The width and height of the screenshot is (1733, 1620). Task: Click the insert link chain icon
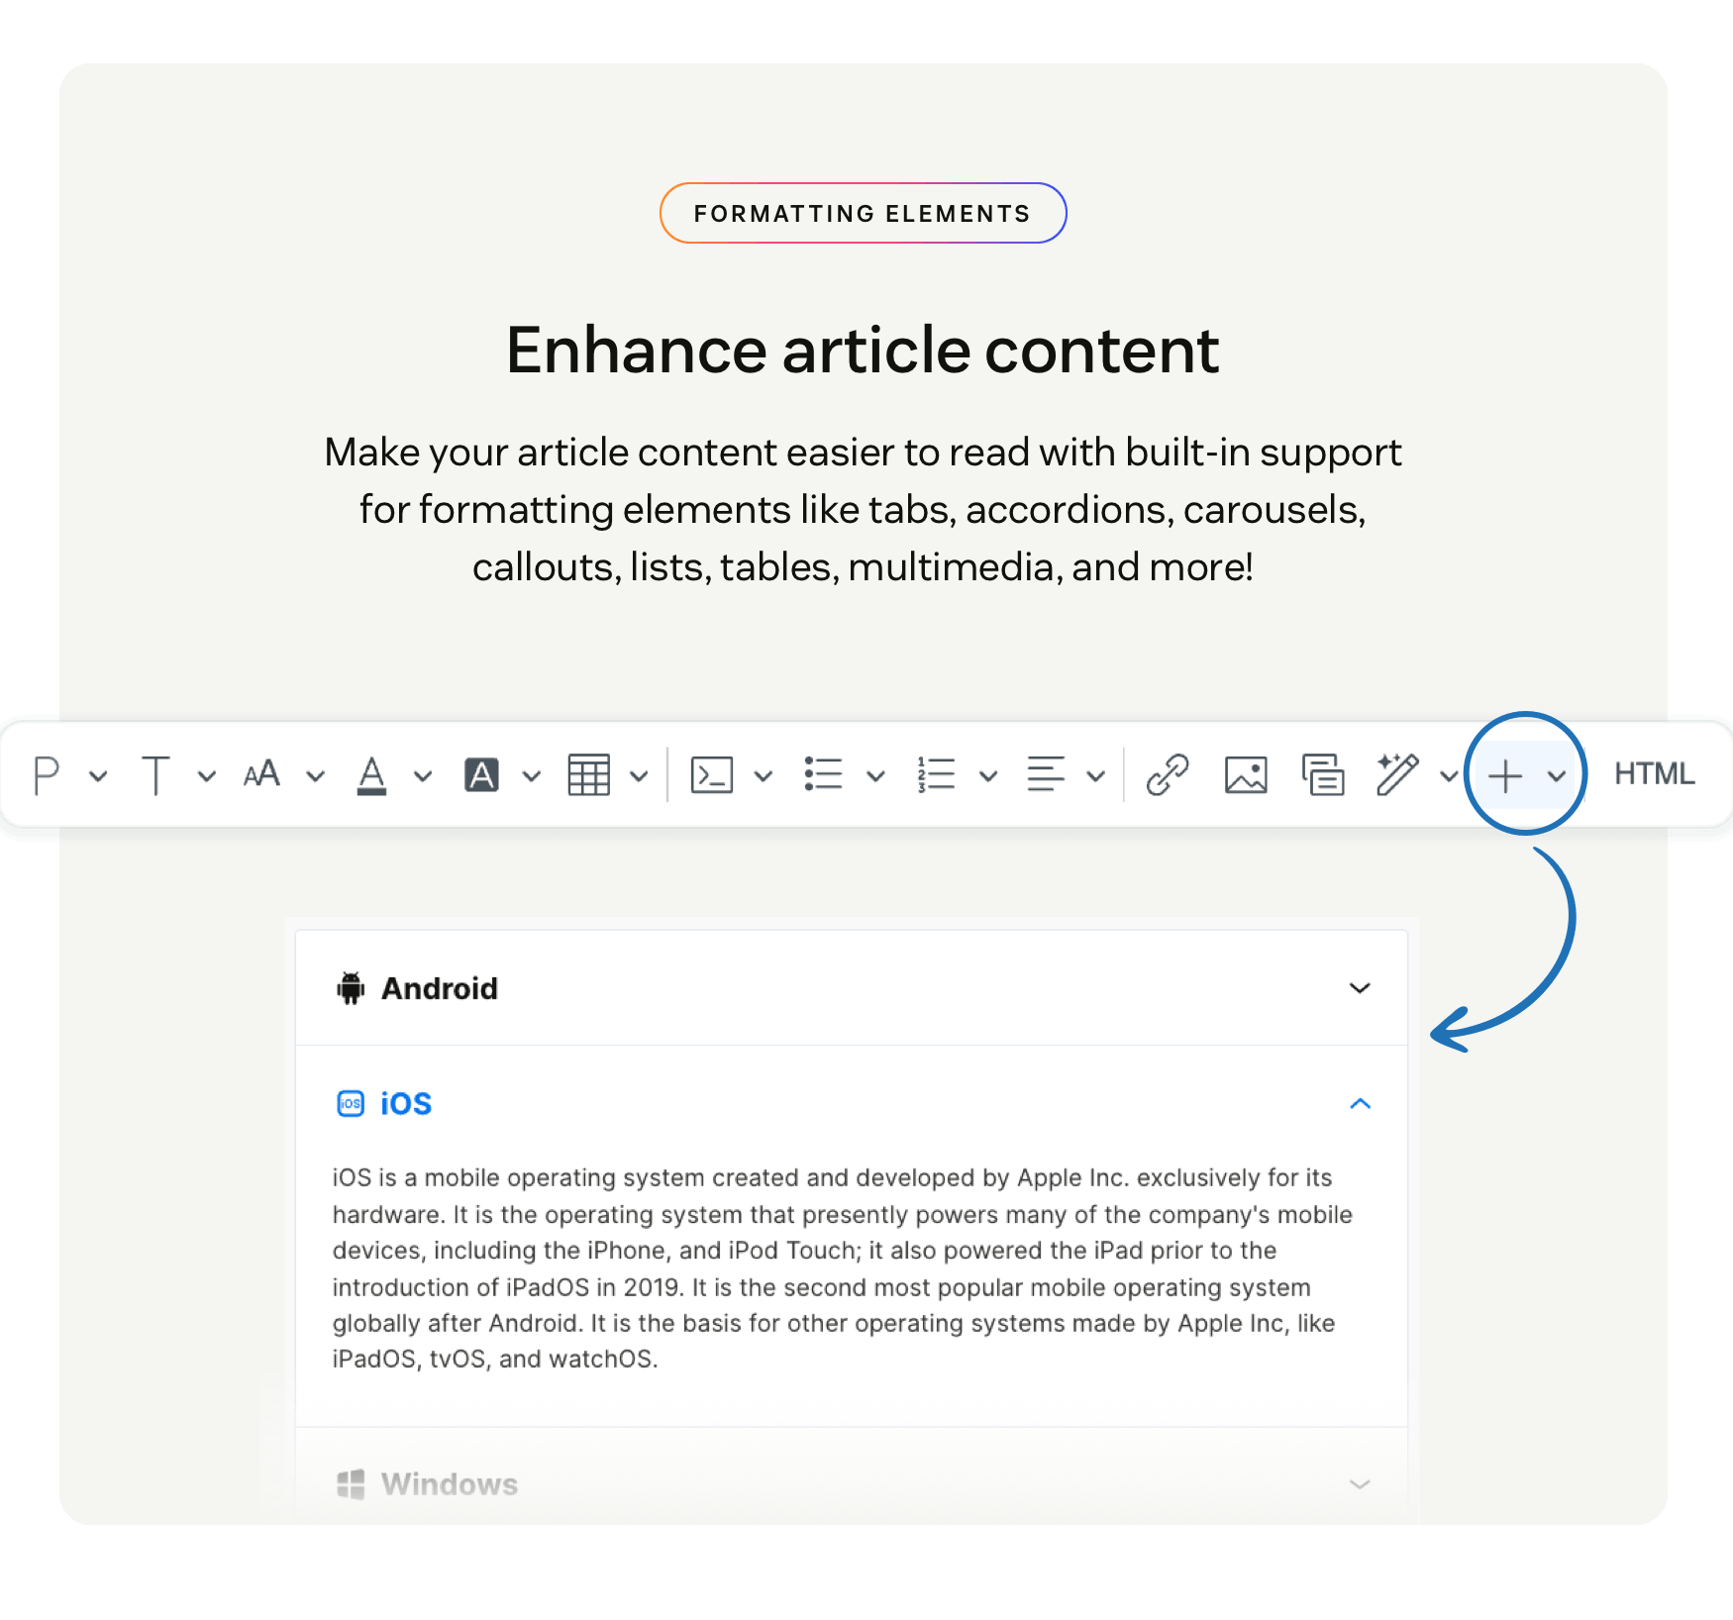point(1168,774)
